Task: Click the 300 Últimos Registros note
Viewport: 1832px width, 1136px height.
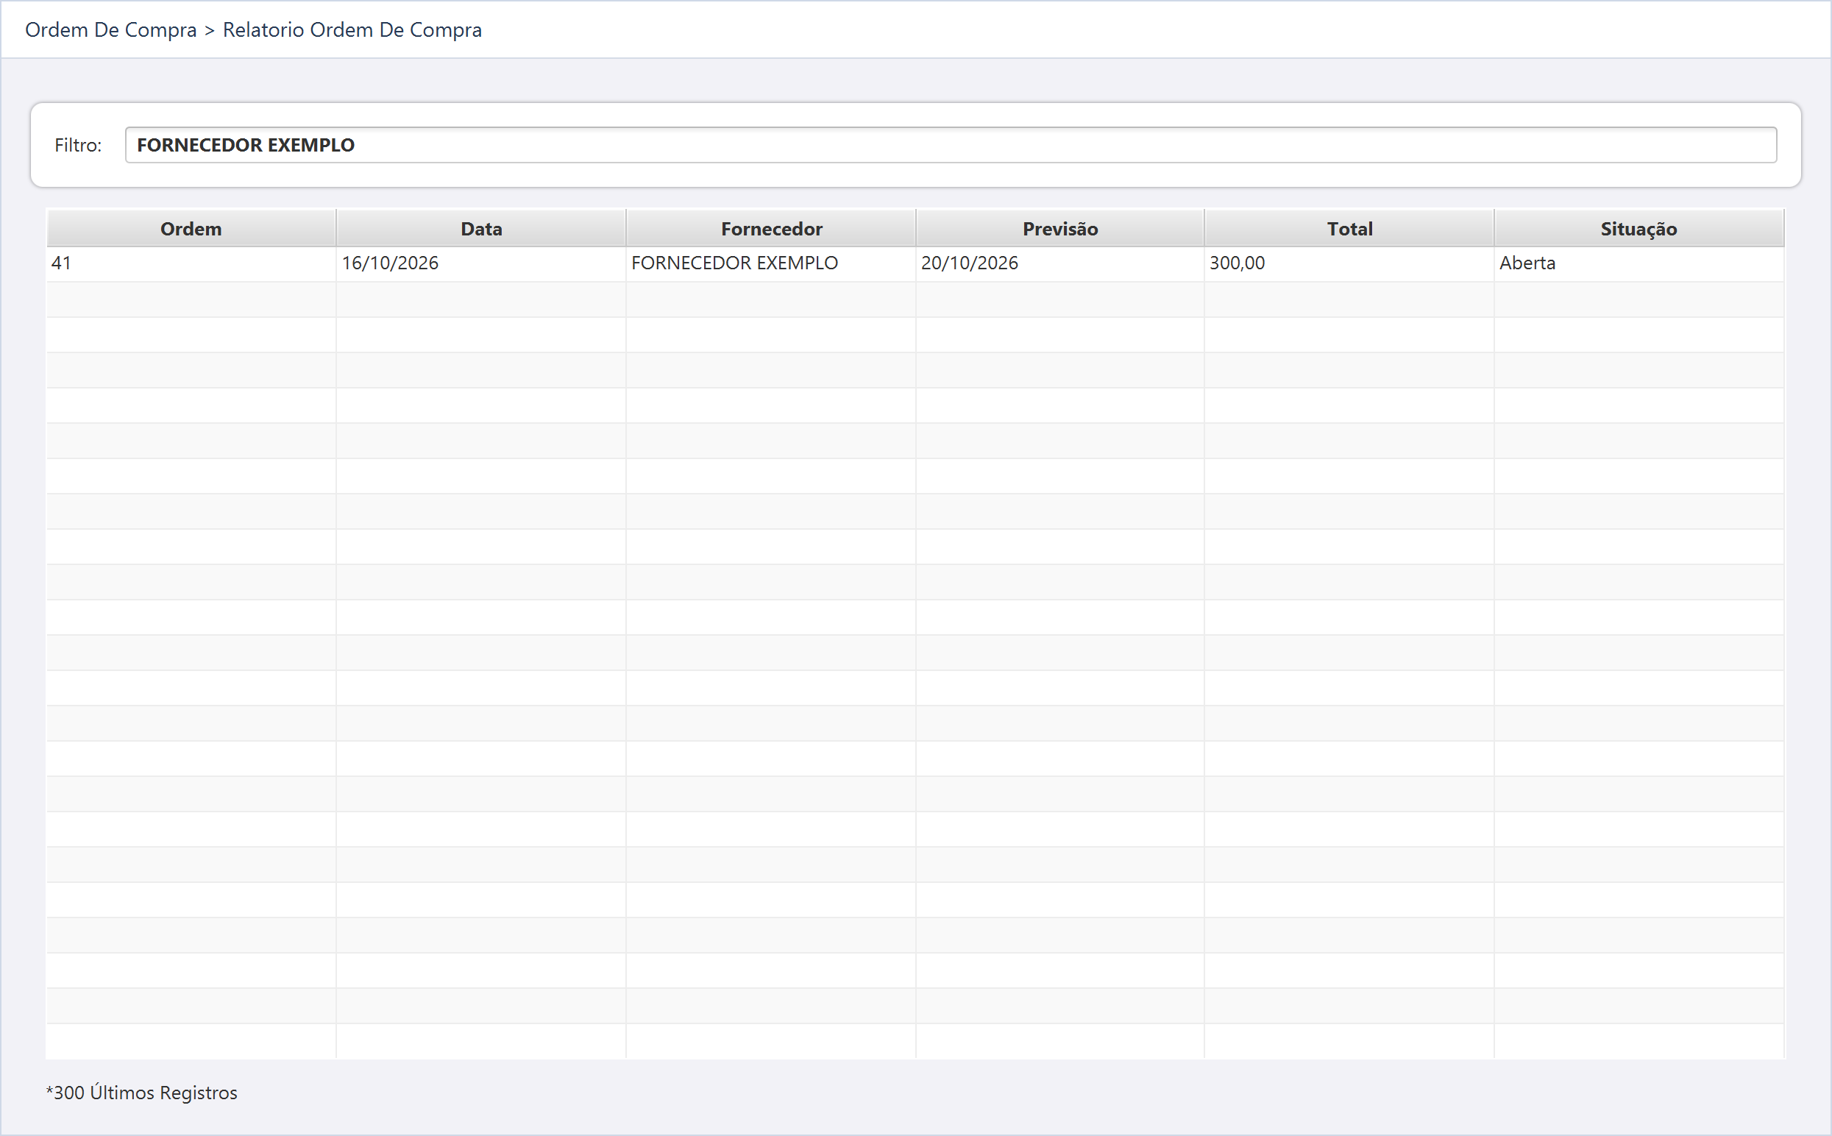Action: click(142, 1093)
